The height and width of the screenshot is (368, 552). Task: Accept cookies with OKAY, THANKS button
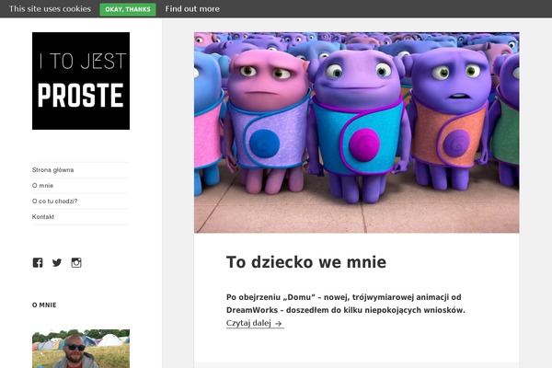(x=128, y=9)
